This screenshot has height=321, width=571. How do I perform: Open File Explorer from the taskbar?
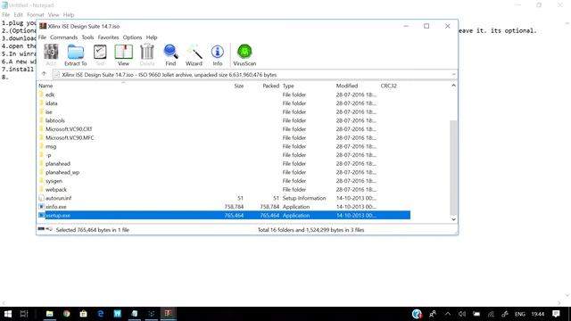tap(50, 314)
